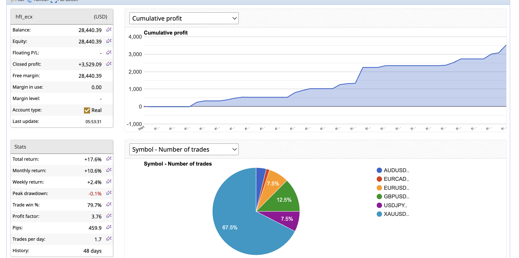Open the Trade win % chart icon
519x258 pixels.
pos(109,204)
